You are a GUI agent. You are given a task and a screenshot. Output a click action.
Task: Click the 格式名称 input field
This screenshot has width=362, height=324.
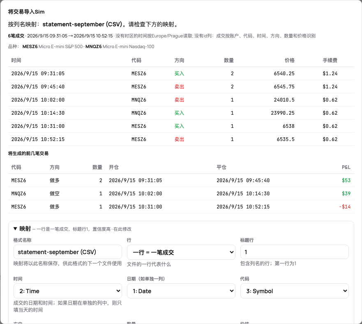[x=68, y=252]
